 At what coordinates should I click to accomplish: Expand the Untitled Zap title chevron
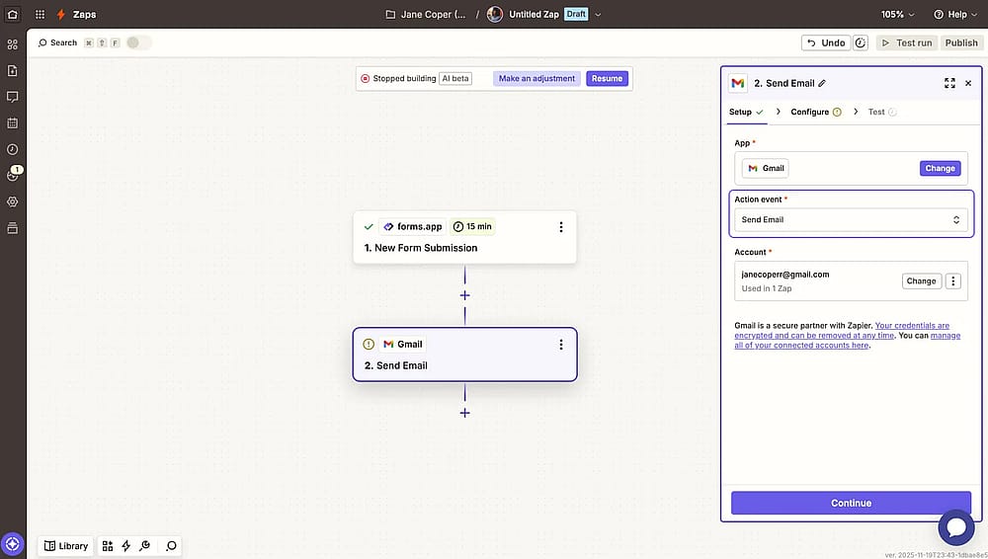598,15
